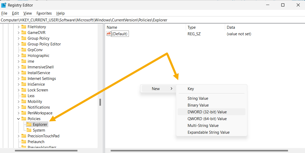Click the Registry Editor title bar icon
Screen dimensions: 305x153
click(x=4, y=5)
